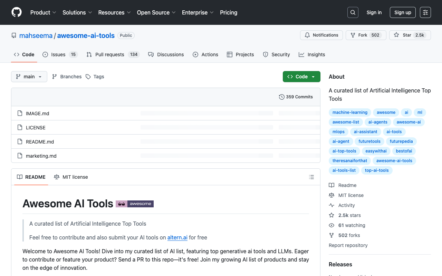The image size is (442, 276).
Task: Click the repository icon beside mahseema
Action: [x=14, y=36]
